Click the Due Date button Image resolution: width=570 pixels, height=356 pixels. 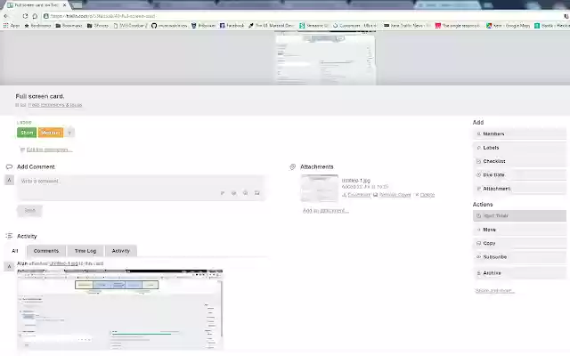click(x=519, y=174)
